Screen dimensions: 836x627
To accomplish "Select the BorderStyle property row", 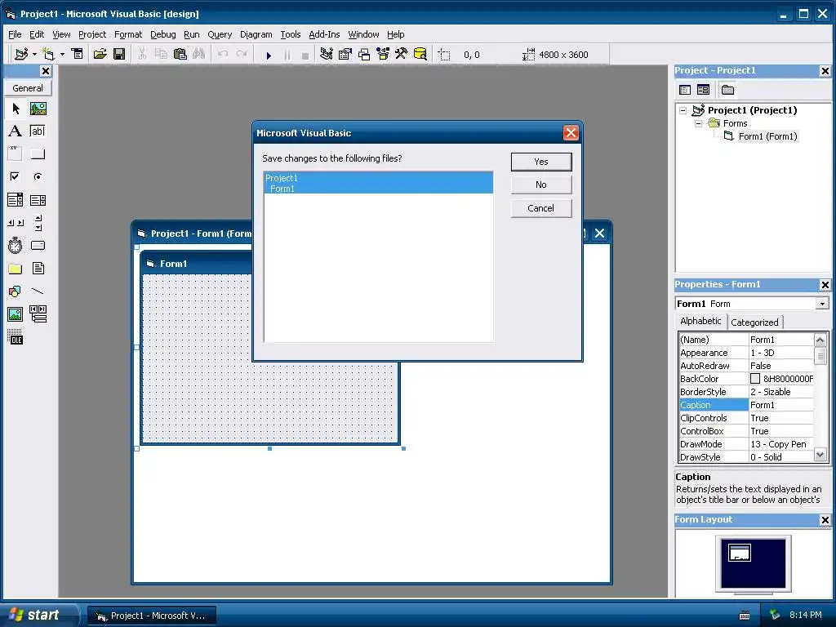I will (x=746, y=392).
